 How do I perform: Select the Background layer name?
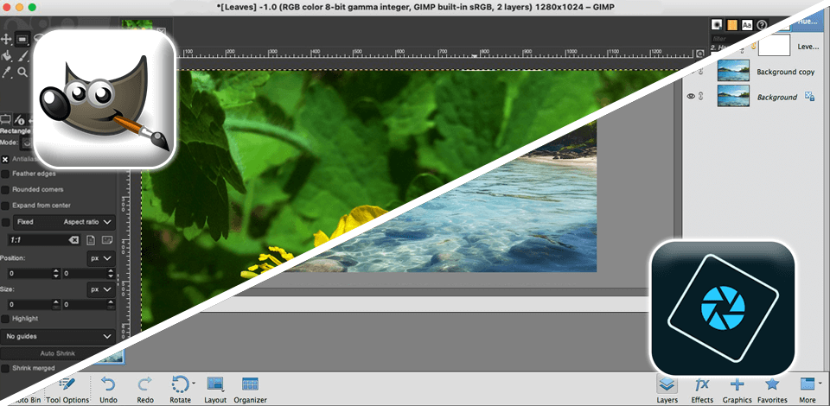coord(776,98)
